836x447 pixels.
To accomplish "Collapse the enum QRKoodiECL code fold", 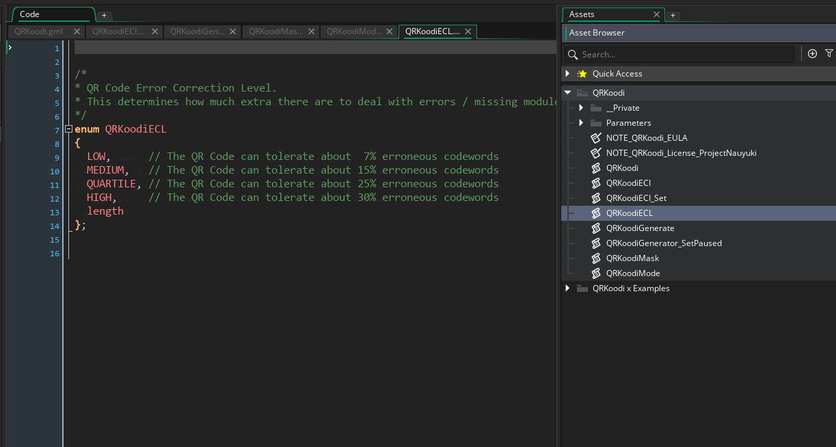I will (x=68, y=129).
